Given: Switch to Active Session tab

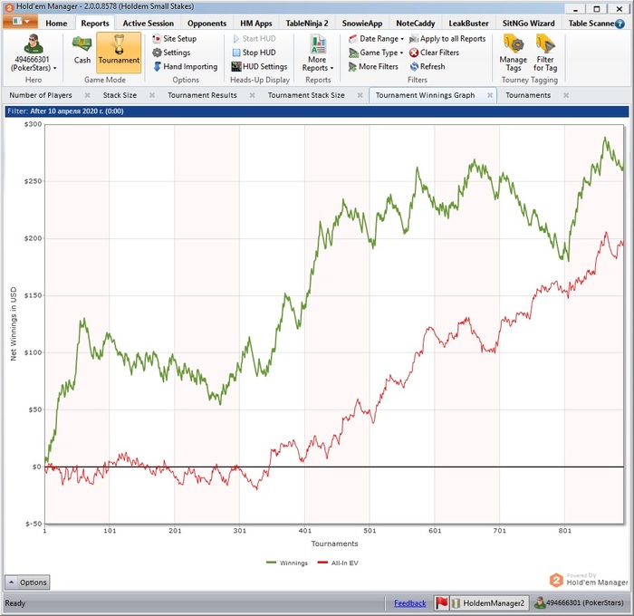Looking at the screenshot, I should click(148, 24).
